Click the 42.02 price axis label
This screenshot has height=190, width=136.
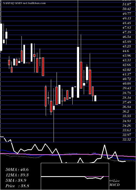[x=127, y=70]
